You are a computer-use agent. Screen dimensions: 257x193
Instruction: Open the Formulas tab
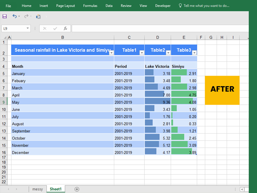[90, 6]
